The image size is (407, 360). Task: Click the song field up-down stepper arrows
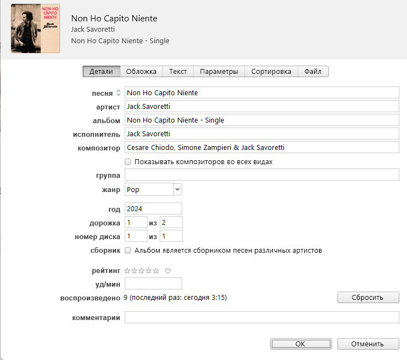118,93
